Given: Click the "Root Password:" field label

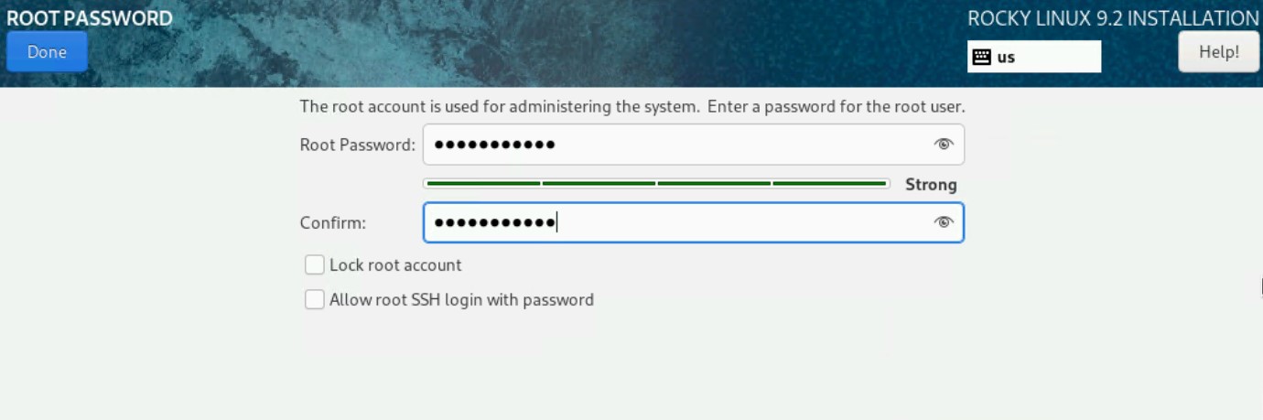Looking at the screenshot, I should [358, 145].
